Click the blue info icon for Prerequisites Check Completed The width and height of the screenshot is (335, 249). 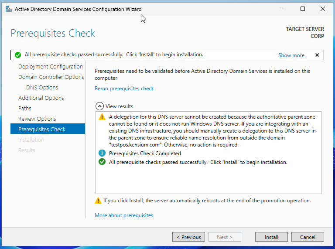coord(102,153)
